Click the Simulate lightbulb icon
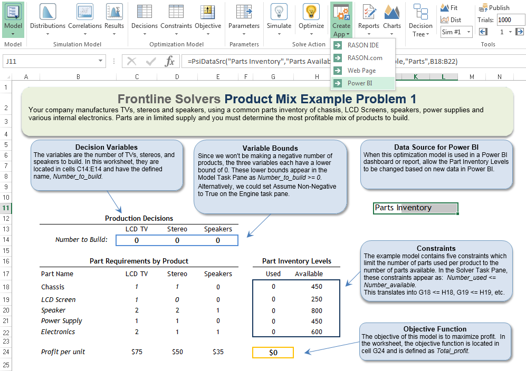Image resolution: width=526 pixels, height=371 pixels. (279, 12)
